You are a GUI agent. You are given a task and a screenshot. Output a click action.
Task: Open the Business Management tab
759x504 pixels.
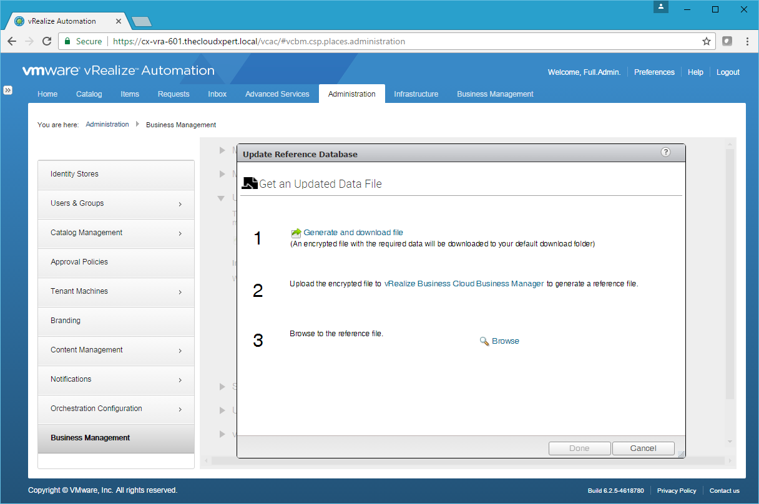(495, 94)
